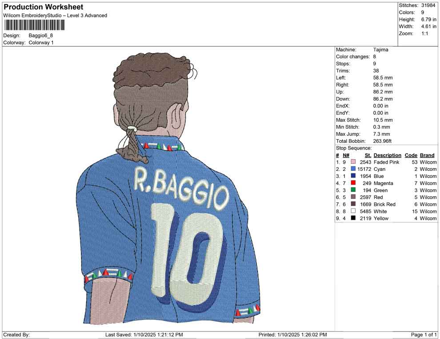Click the Min Stitch value 0.3 mm
This screenshot has width=440, height=339.
[x=382, y=127]
